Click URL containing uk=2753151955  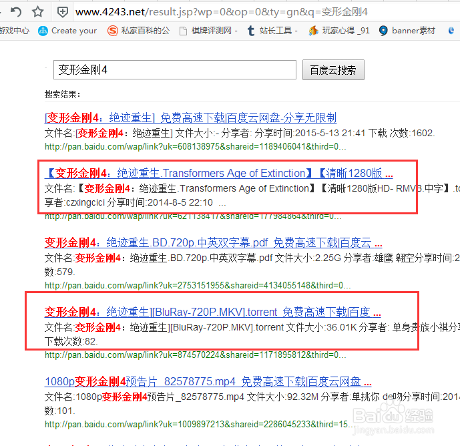pyautogui.click(x=198, y=285)
